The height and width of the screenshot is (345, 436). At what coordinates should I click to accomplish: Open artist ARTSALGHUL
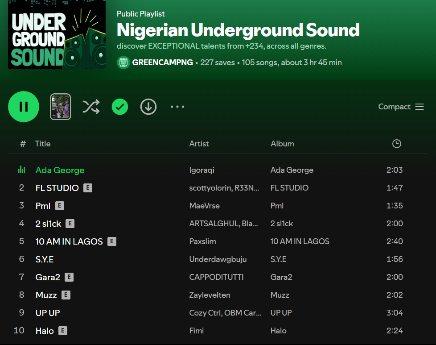pyautogui.click(x=214, y=224)
